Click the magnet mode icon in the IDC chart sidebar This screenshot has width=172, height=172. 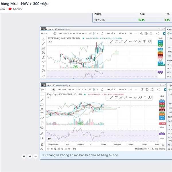pyautogui.click(x=42, y=144)
